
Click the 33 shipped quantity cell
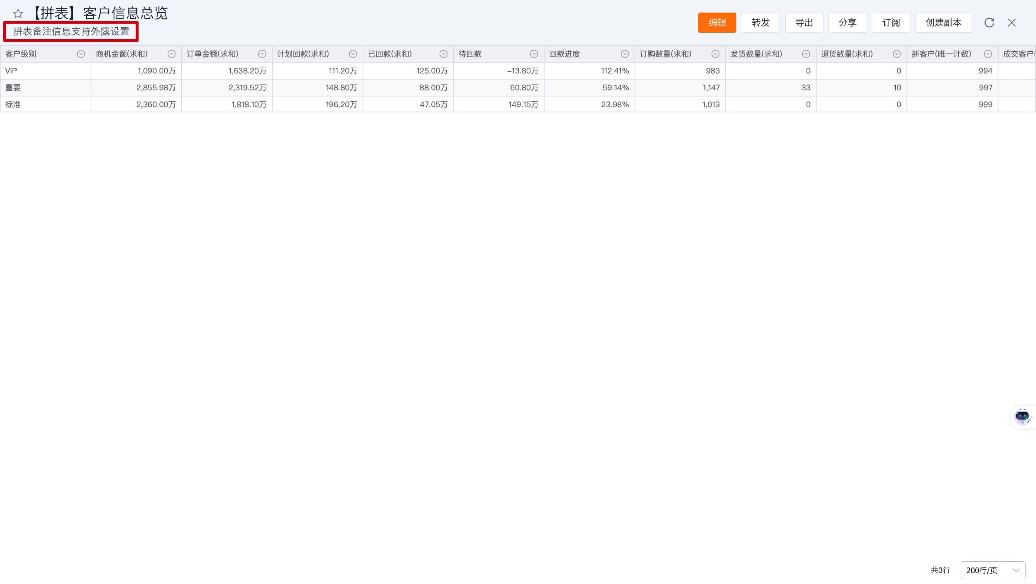[x=771, y=88]
